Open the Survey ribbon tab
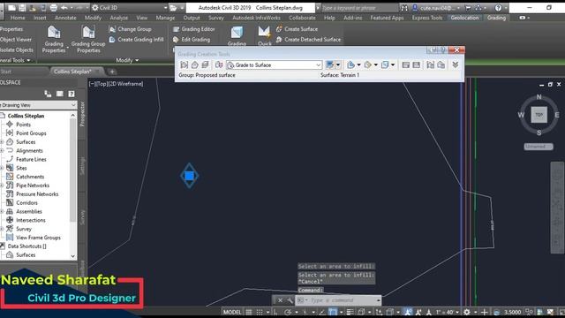565x318 pixels. [215, 18]
